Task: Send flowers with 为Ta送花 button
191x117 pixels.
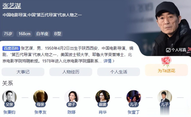Action: pos(166,70)
